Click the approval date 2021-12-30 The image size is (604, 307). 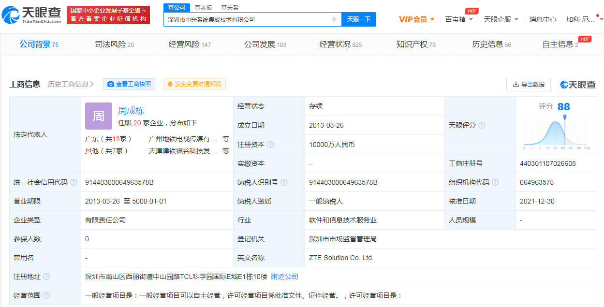coord(537,201)
